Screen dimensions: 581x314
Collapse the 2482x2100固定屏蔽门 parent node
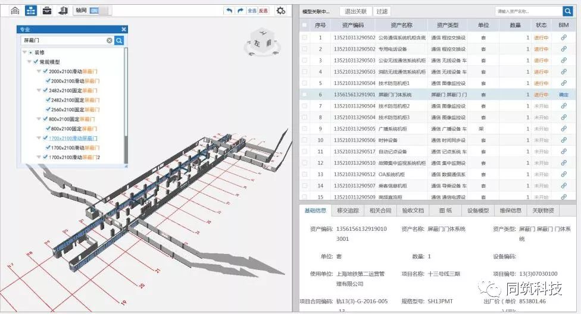click(39, 90)
